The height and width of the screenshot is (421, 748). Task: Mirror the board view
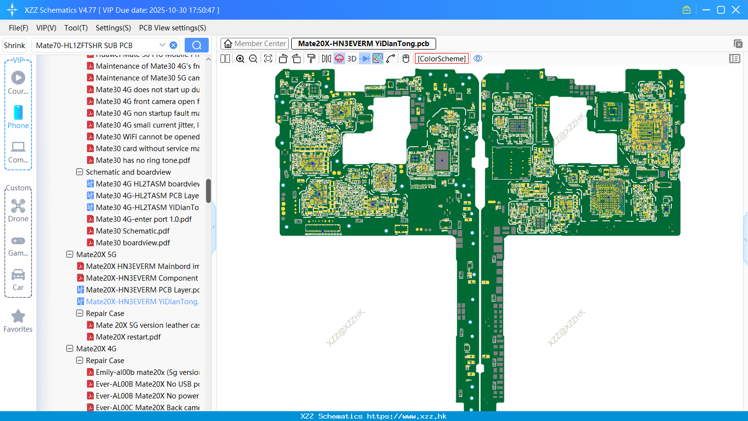(327, 58)
